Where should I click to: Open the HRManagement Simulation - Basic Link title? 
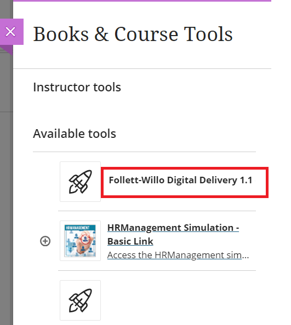pos(173,234)
